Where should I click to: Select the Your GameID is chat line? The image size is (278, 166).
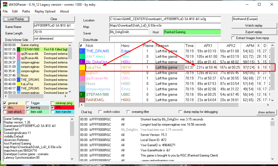click(175, 145)
